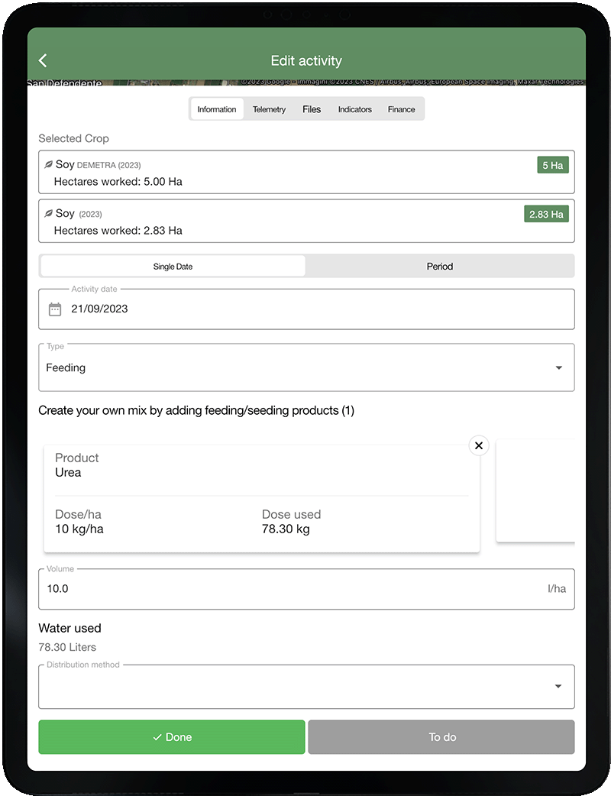Open the Type selector showing Feeding
Image resolution: width=611 pixels, height=796 pixels.
pyautogui.click(x=305, y=367)
